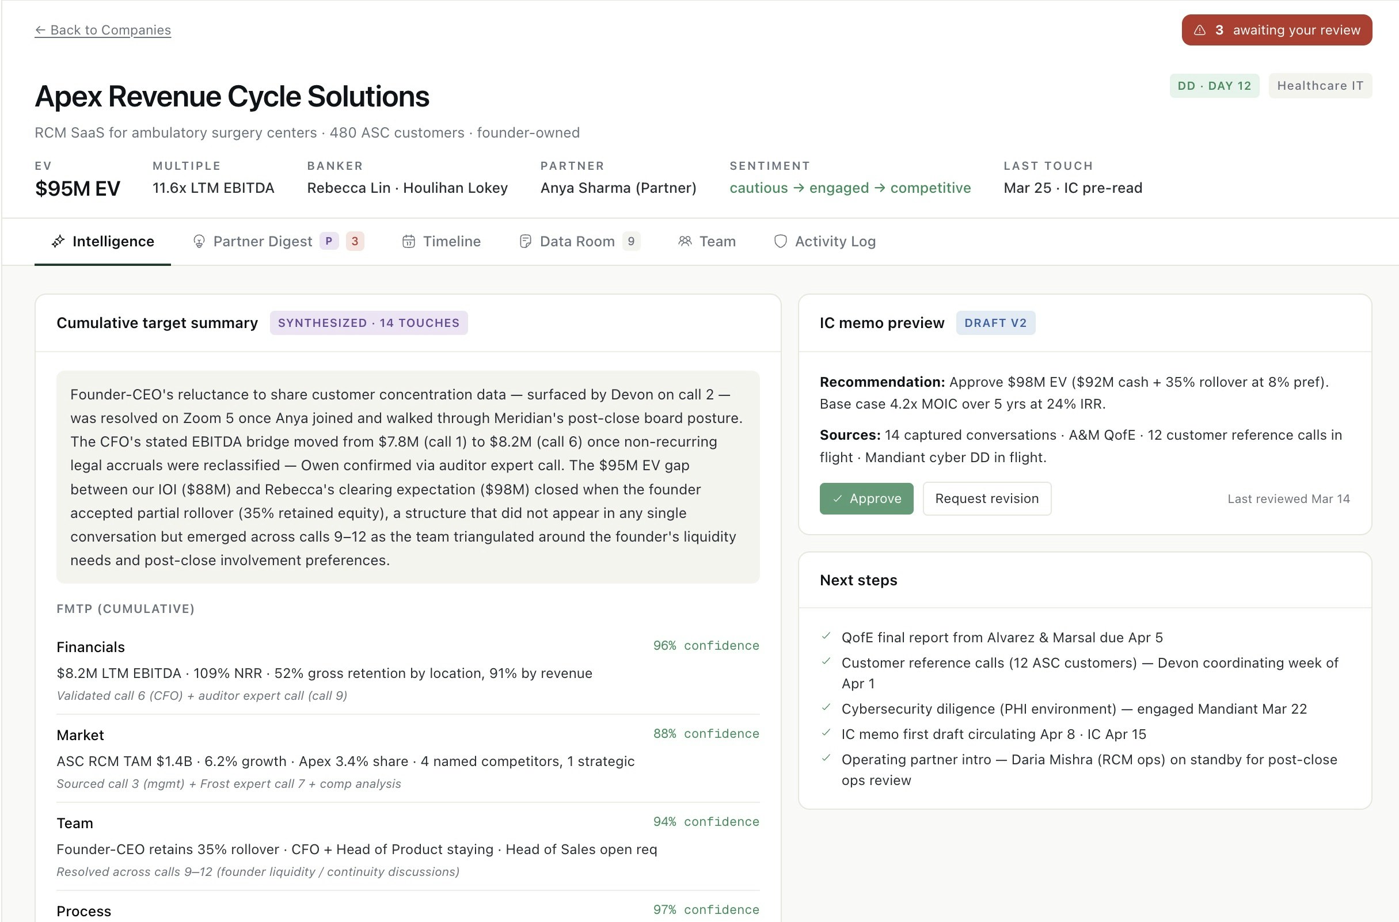The image size is (1399, 922).
Task: Click the Partner Digest lightbulb icon
Action: coord(199,241)
